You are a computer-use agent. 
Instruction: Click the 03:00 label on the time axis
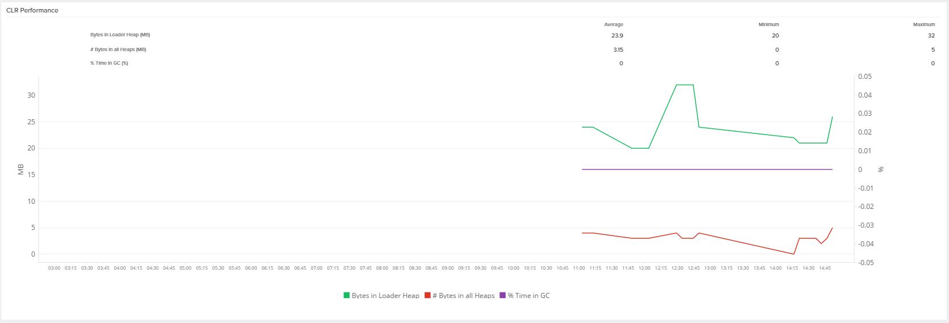tap(54, 268)
